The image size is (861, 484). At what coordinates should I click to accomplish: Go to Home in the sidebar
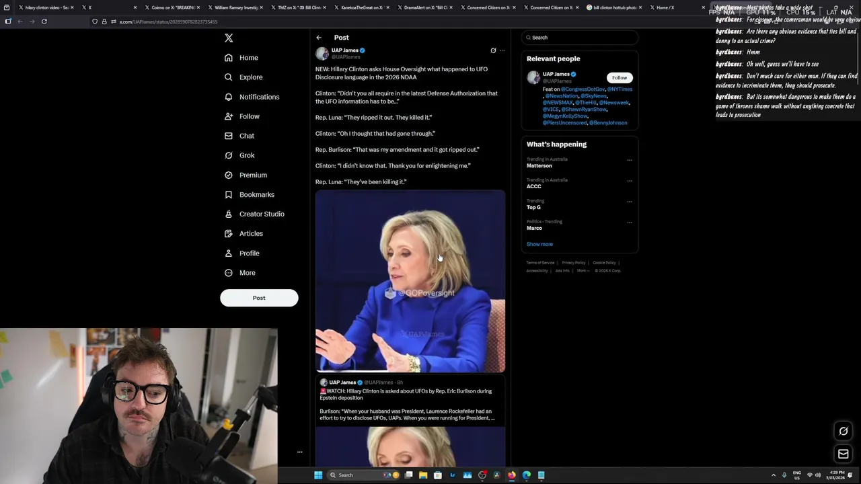(241, 58)
